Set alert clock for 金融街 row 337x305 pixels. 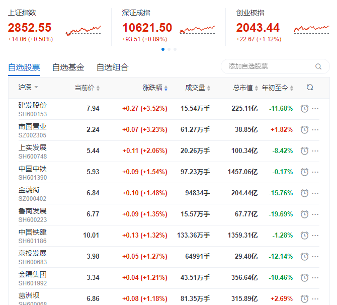coord(304,193)
